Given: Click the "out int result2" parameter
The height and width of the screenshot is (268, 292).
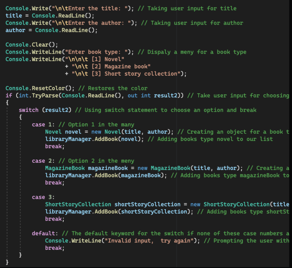Looking at the screenshot, I should pyautogui.click(x=153, y=96).
